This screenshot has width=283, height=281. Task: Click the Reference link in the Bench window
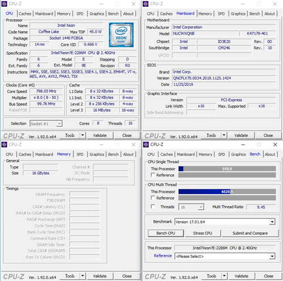pyautogui.click(x=163, y=256)
